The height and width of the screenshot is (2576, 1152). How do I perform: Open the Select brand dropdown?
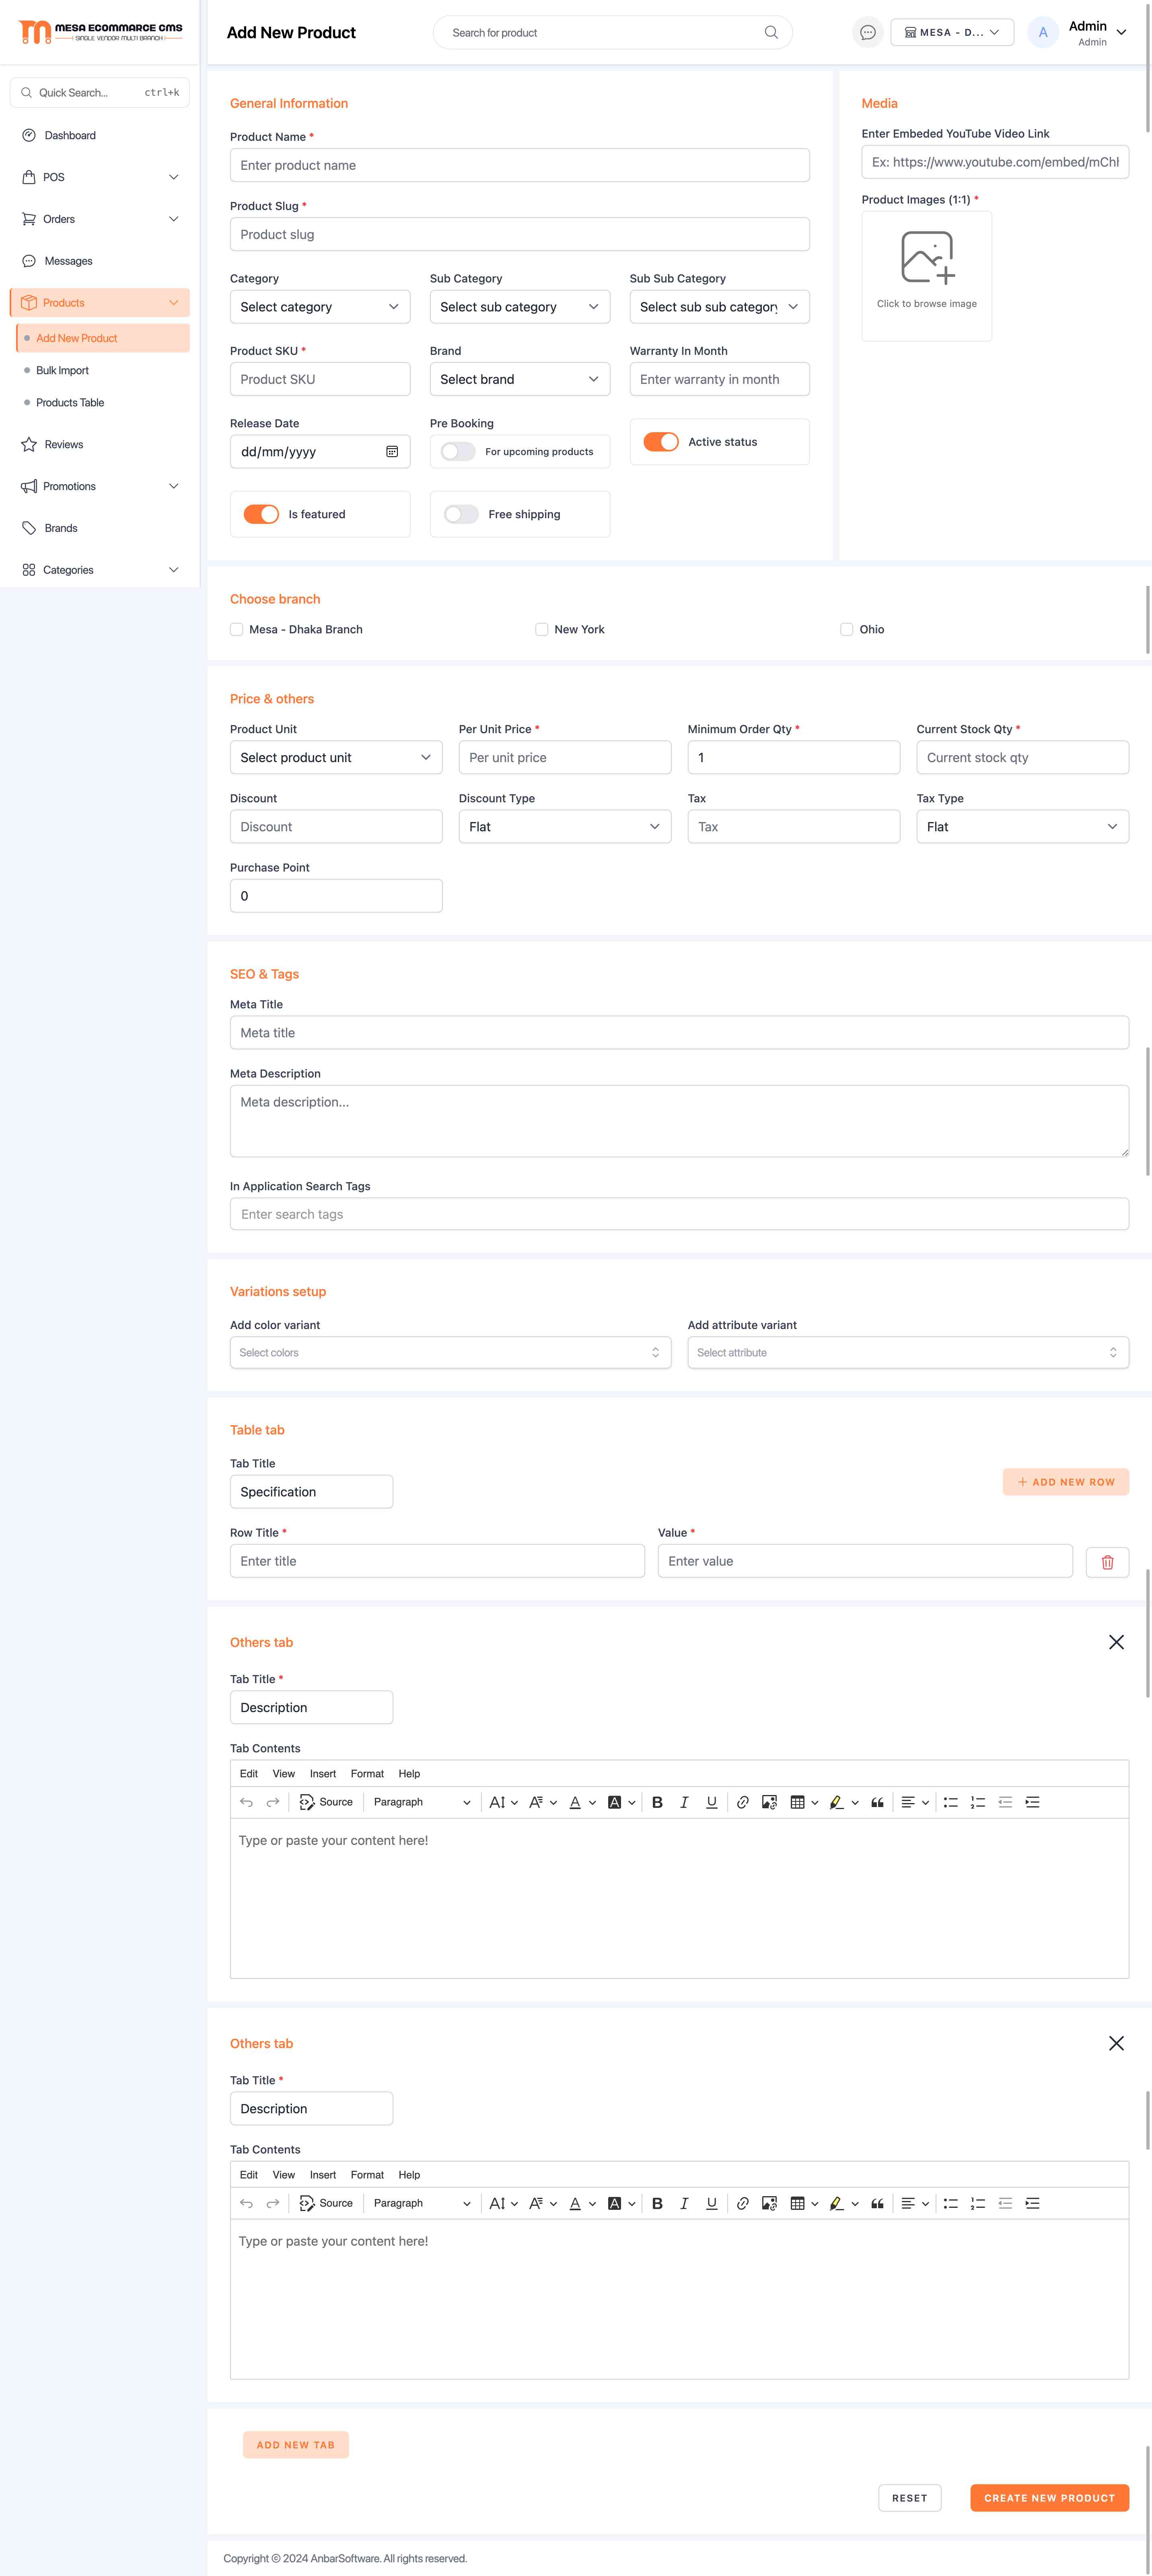[x=520, y=379]
